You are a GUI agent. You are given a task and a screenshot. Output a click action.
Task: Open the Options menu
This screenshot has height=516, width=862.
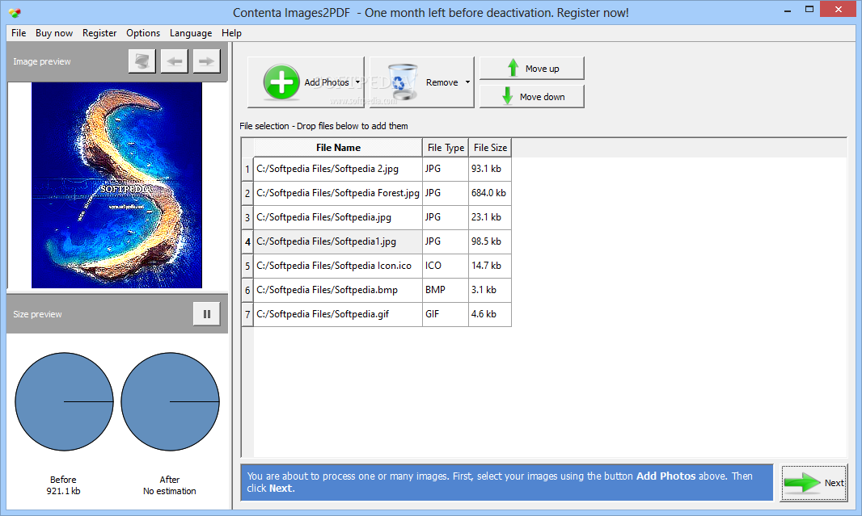coord(143,33)
